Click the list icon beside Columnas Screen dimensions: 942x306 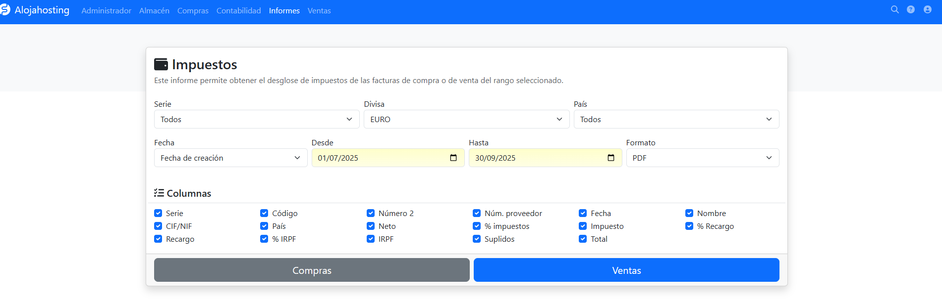pos(159,193)
